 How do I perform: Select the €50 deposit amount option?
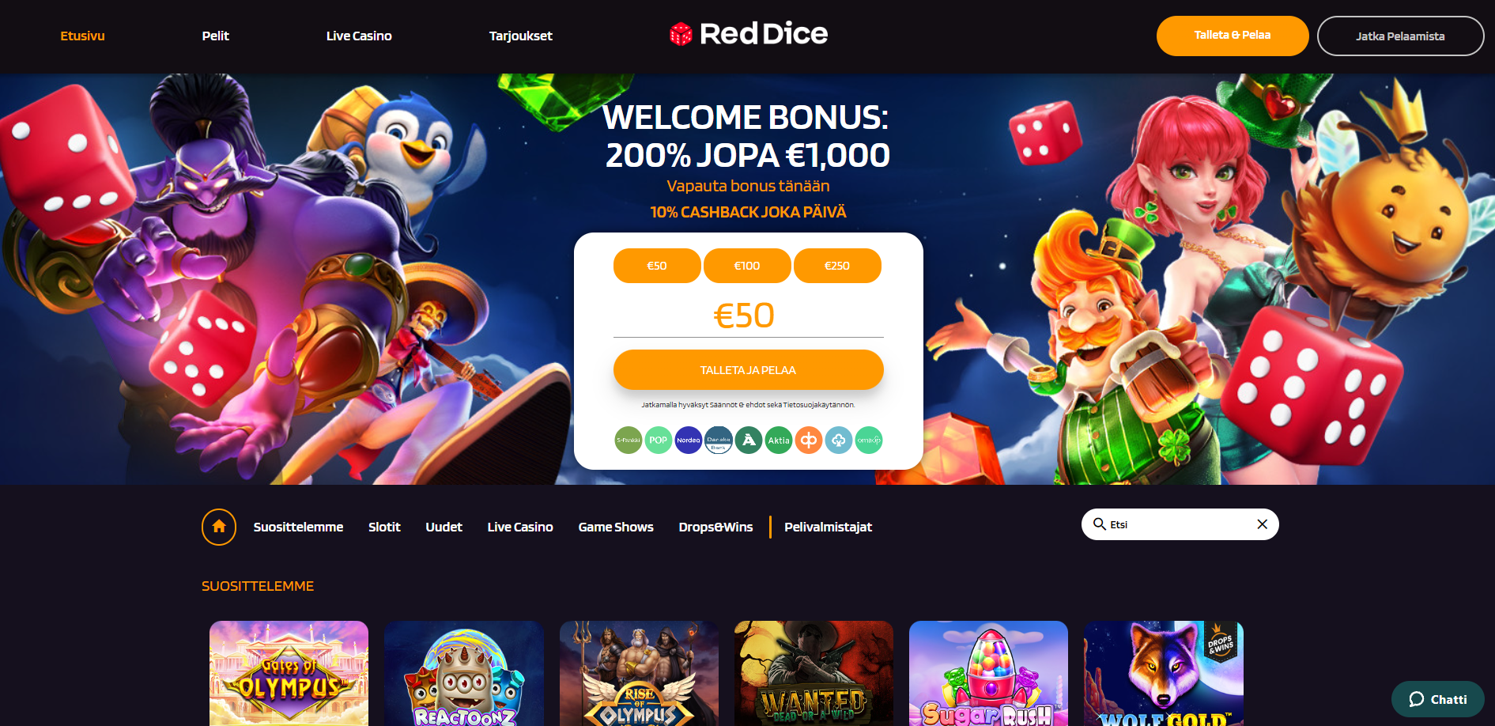pyautogui.click(x=657, y=266)
